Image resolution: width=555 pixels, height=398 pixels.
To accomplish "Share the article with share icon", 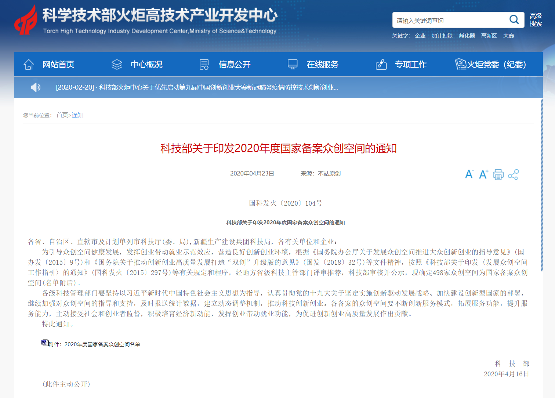I will tap(513, 174).
